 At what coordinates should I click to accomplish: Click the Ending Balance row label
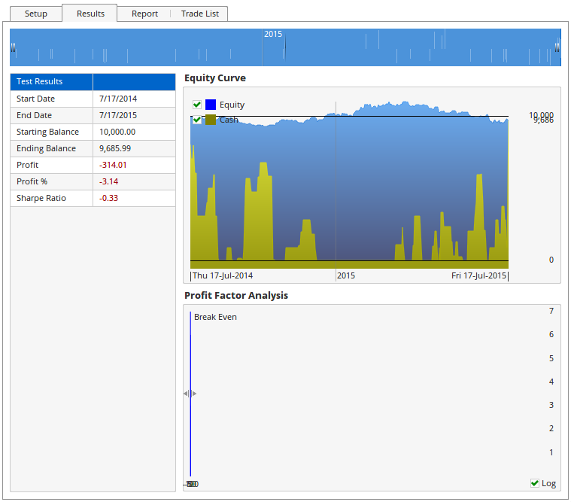(x=46, y=148)
